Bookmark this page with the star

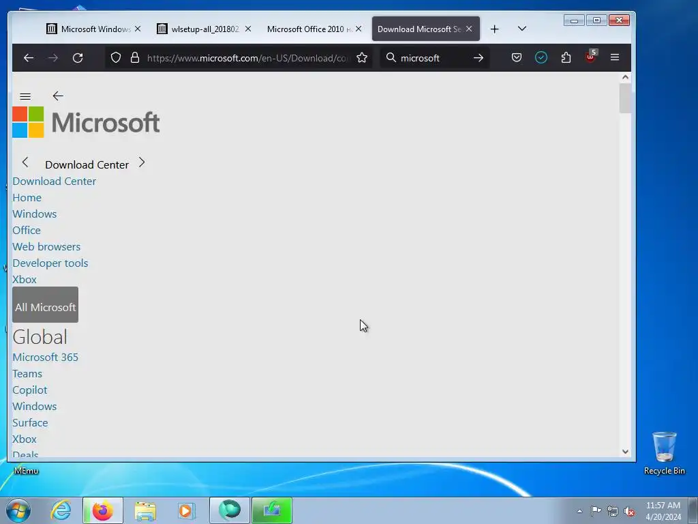pyautogui.click(x=362, y=58)
